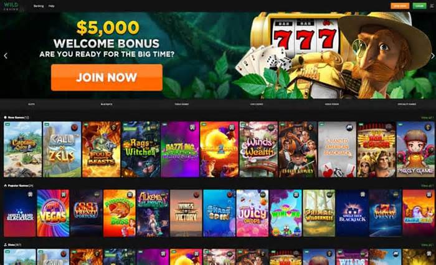Click the green Login button
436x265 pixels.
[x=419, y=6]
